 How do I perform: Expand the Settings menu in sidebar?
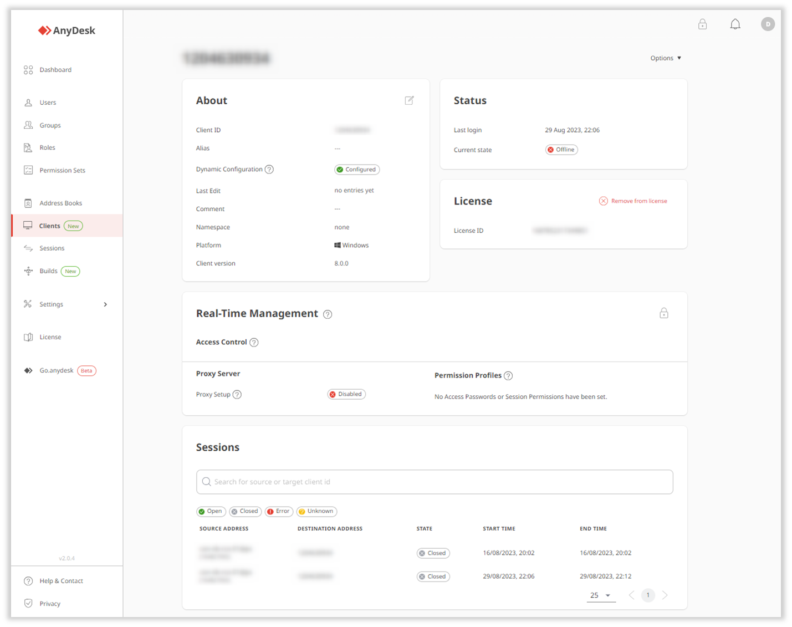(x=52, y=304)
